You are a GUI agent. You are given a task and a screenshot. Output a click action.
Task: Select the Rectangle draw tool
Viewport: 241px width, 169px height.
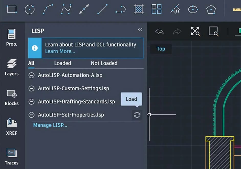pyautogui.click(x=12, y=9)
